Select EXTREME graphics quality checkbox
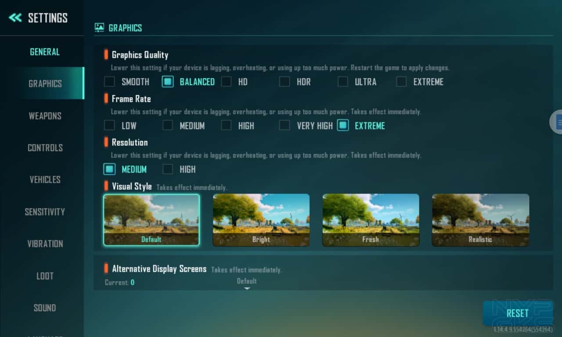This screenshot has height=337, width=562. pyautogui.click(x=401, y=82)
